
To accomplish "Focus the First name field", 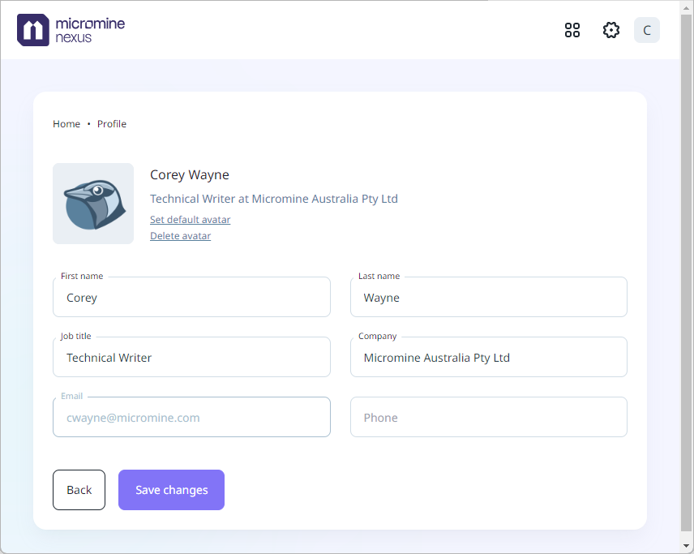I will (191, 298).
